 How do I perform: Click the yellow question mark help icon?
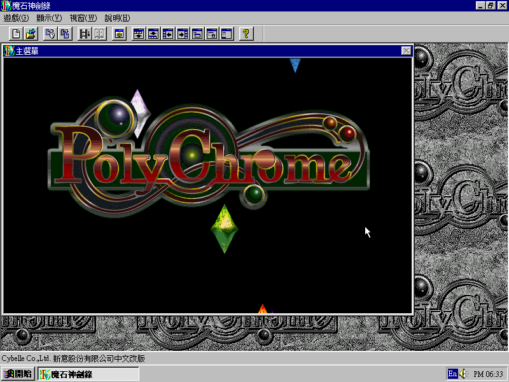tap(246, 34)
